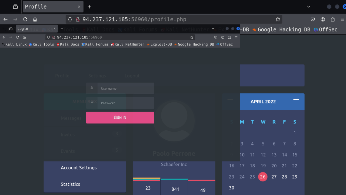The width and height of the screenshot is (346, 195).
Task: Open the recent browsing view button at top left
Action: [x=15, y=7]
